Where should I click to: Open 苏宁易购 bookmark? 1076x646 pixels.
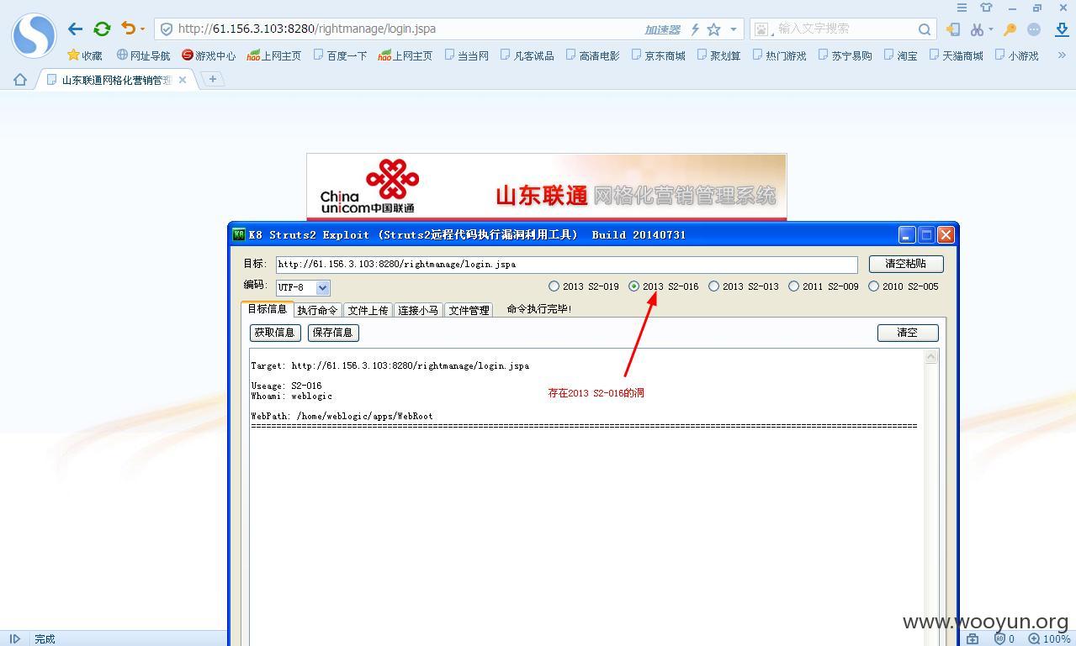(x=845, y=55)
